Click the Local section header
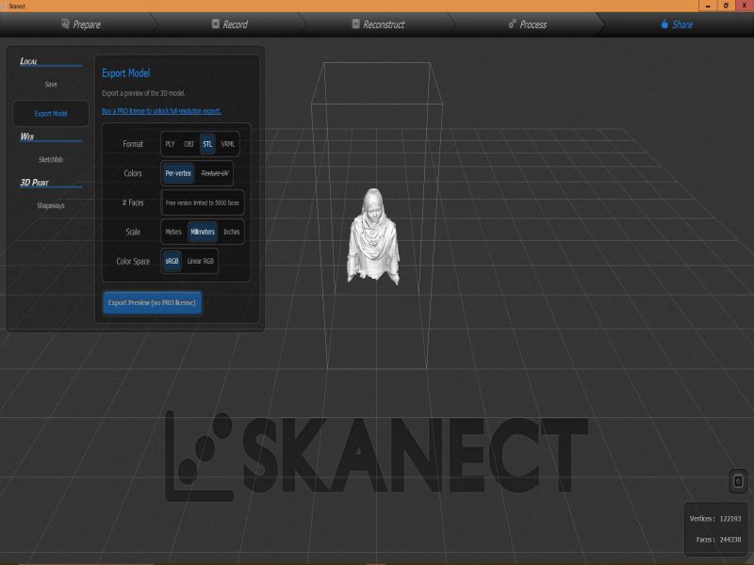The image size is (754, 565). tap(29, 61)
